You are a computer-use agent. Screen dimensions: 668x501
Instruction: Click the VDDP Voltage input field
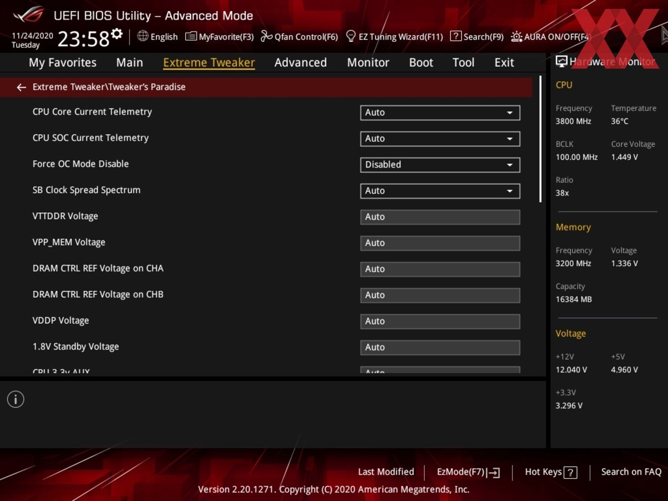tap(440, 321)
